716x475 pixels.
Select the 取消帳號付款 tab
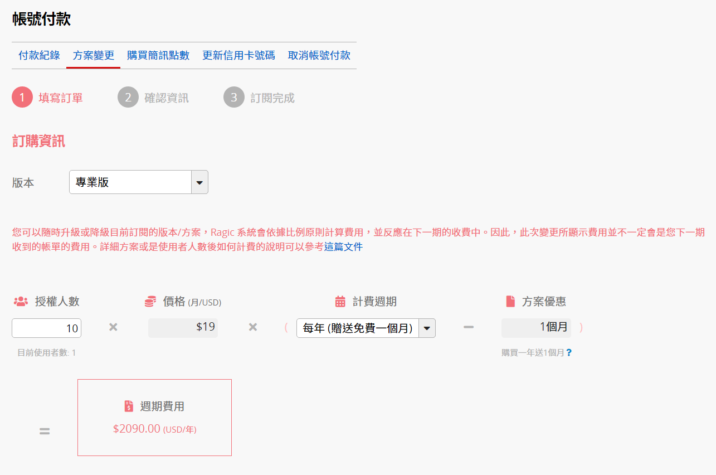(319, 55)
